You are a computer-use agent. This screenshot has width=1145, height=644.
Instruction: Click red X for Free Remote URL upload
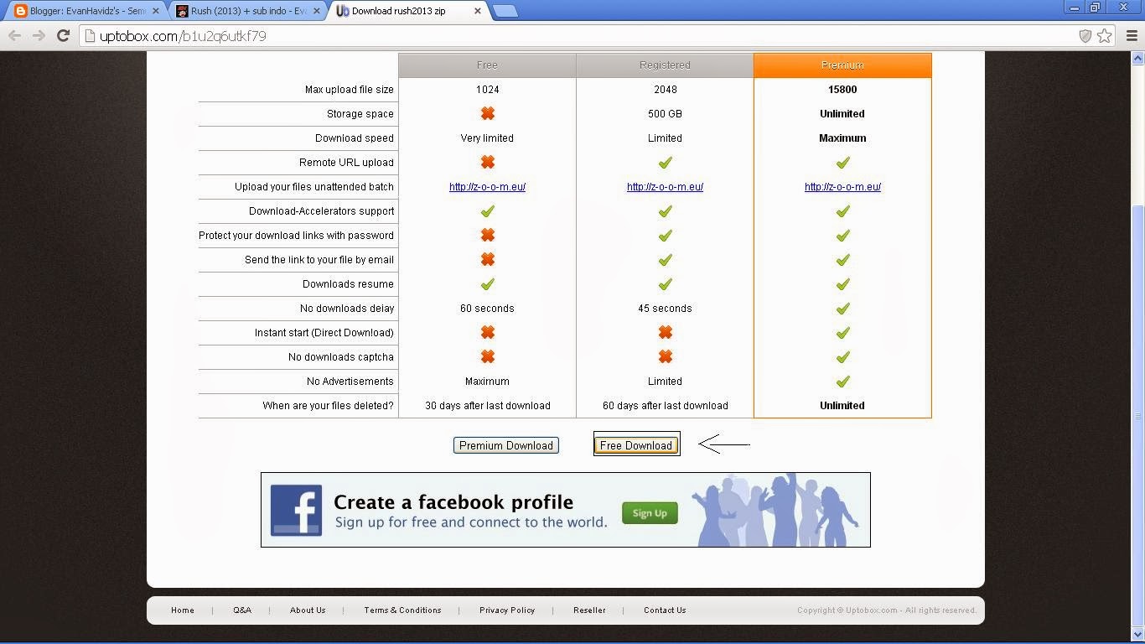(x=487, y=162)
